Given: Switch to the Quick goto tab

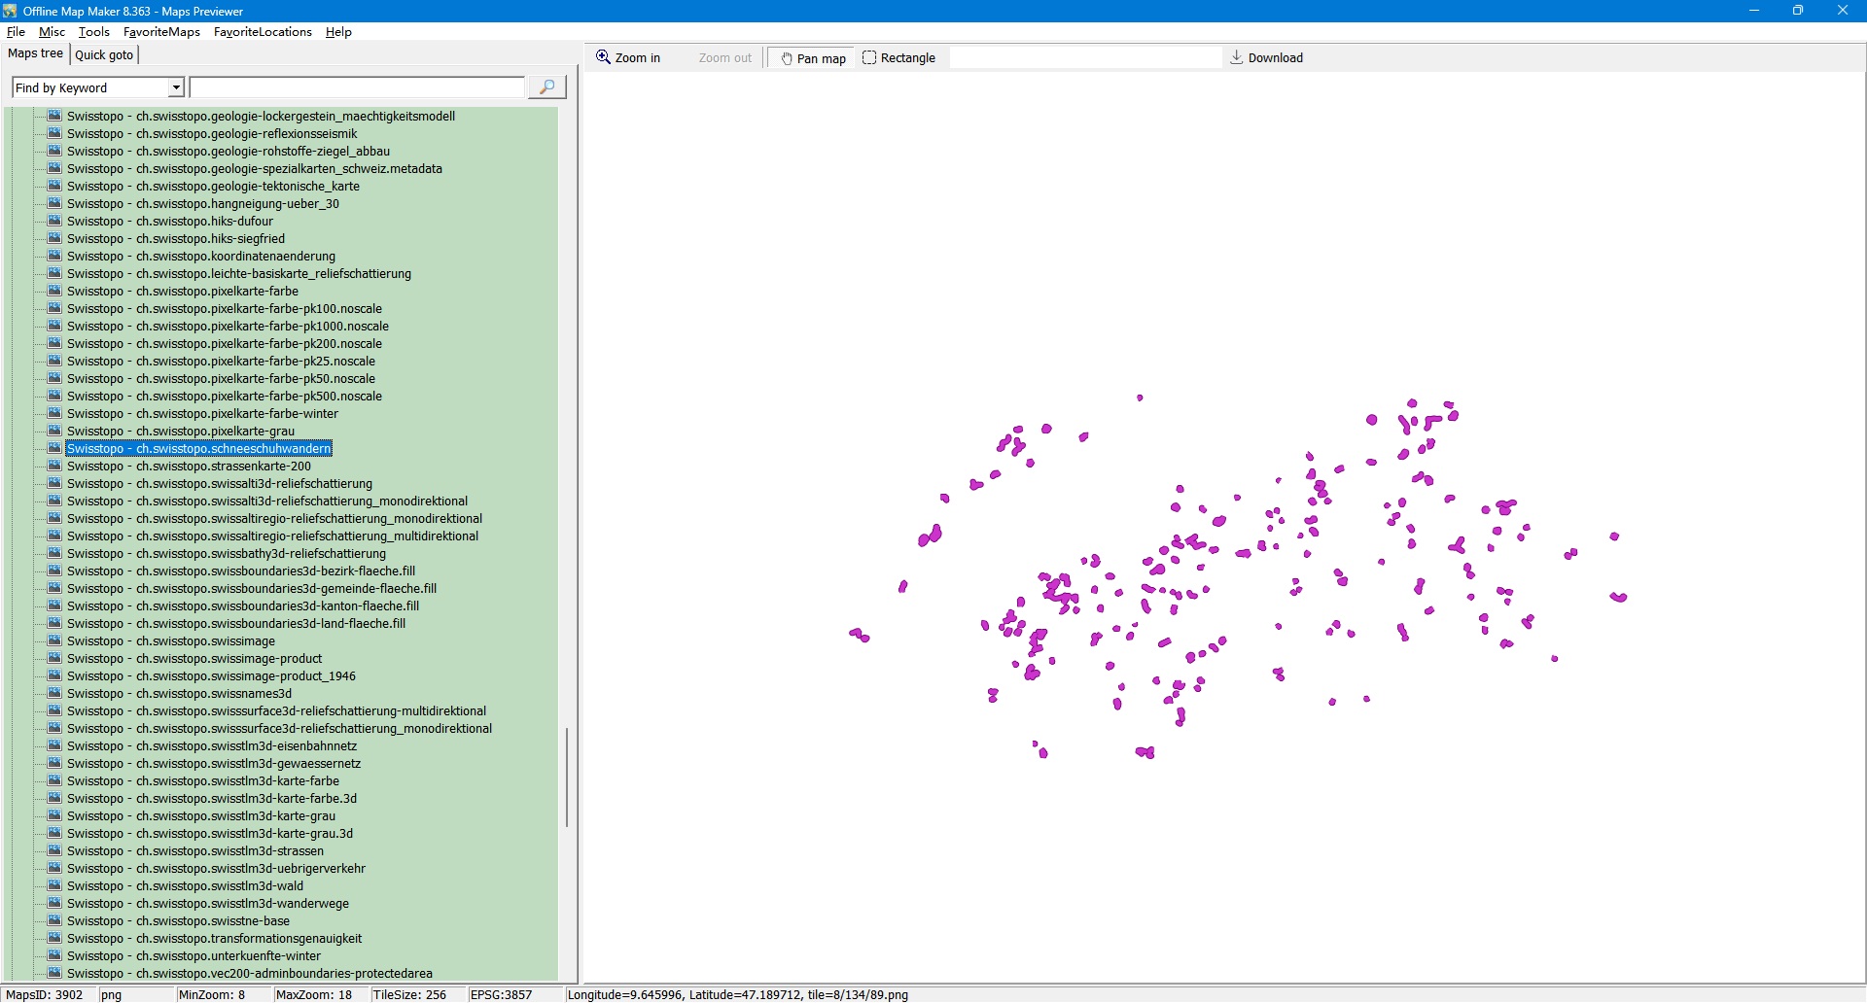Looking at the screenshot, I should click(104, 54).
